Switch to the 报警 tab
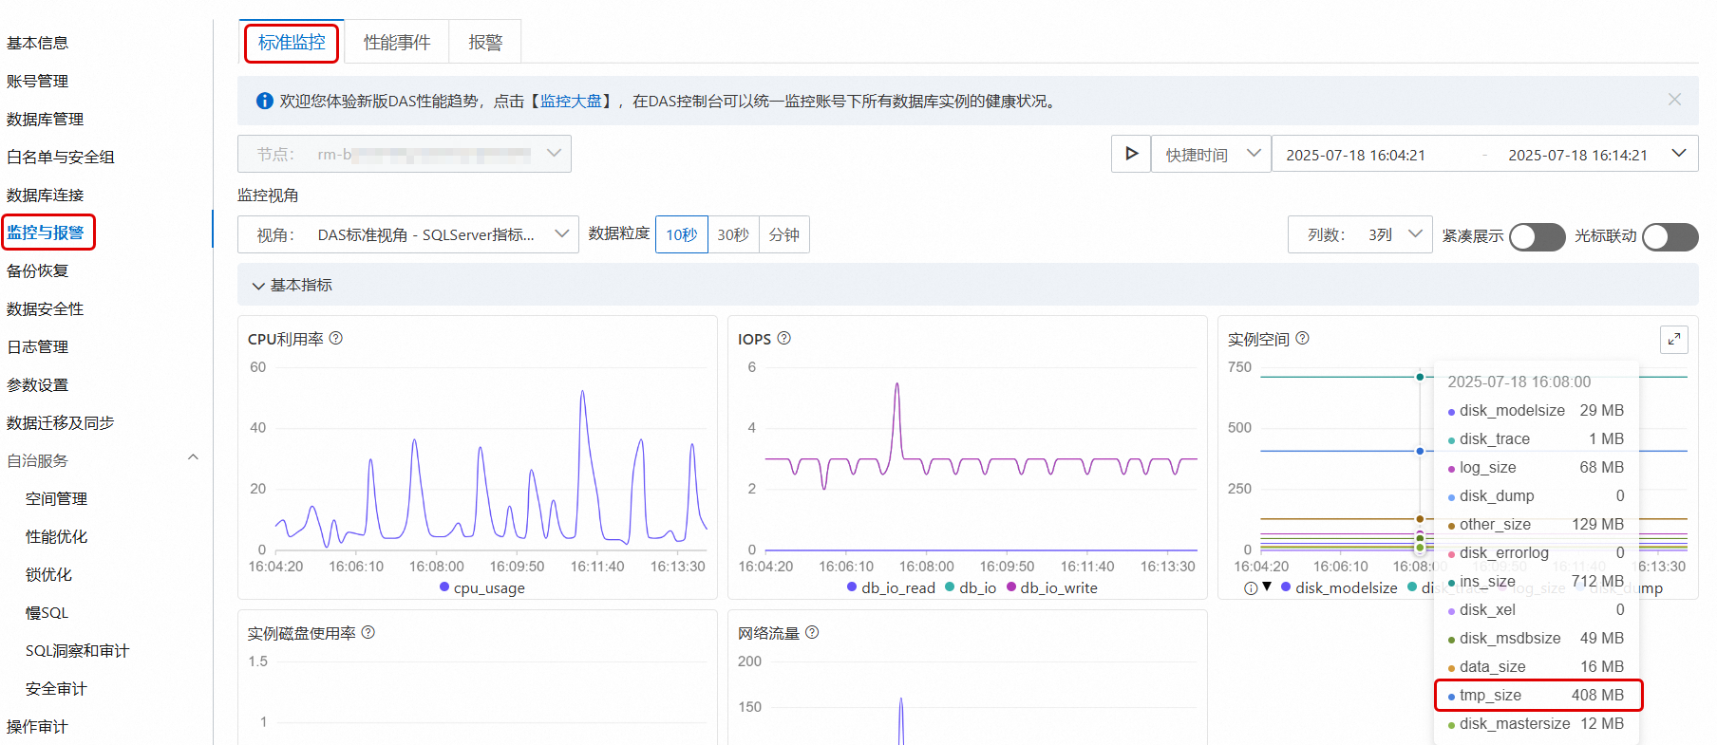Screen dimensions: 1717x745 click(485, 43)
